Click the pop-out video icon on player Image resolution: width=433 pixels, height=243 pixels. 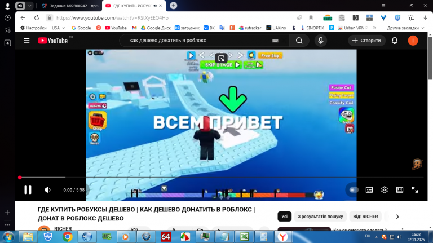coord(221,58)
